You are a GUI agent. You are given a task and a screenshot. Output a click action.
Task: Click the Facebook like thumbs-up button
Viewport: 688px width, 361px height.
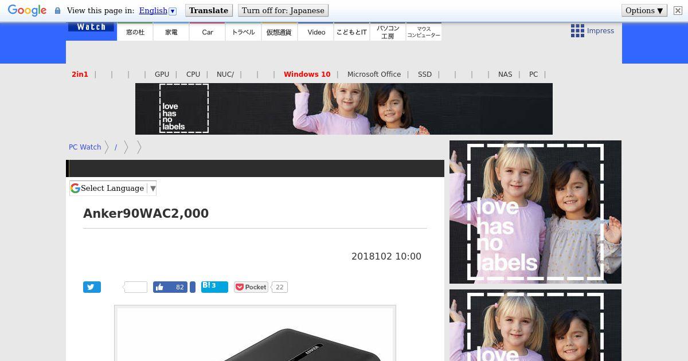(x=170, y=287)
